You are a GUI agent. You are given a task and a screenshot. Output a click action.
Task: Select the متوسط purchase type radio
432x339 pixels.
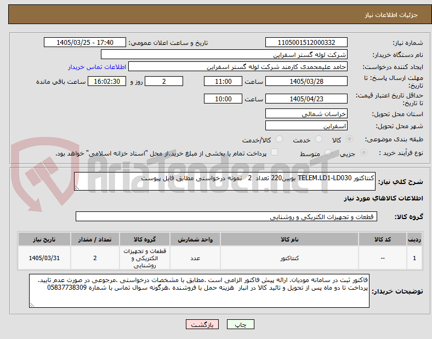[x=328, y=153]
